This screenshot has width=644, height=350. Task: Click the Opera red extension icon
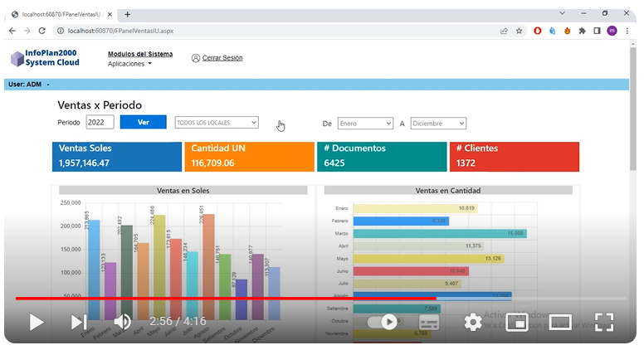point(537,31)
